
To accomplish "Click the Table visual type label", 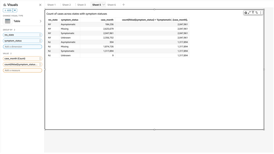I will [17, 21].
